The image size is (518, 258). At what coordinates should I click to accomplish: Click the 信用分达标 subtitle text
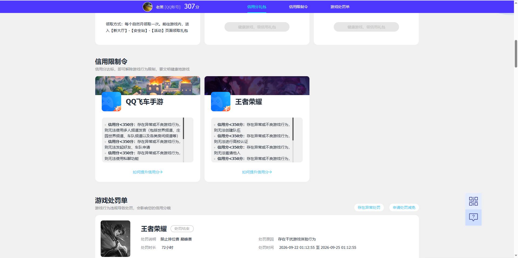point(142,69)
